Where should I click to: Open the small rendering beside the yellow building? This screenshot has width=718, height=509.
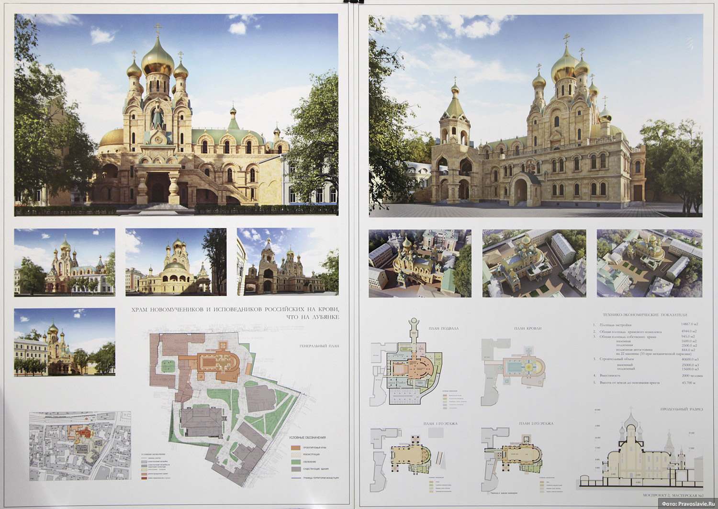click(65, 342)
